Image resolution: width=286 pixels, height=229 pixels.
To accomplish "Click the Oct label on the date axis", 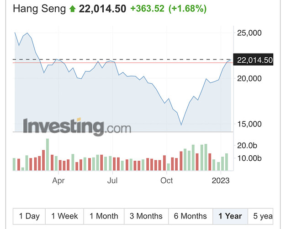I will pyautogui.click(x=167, y=181).
